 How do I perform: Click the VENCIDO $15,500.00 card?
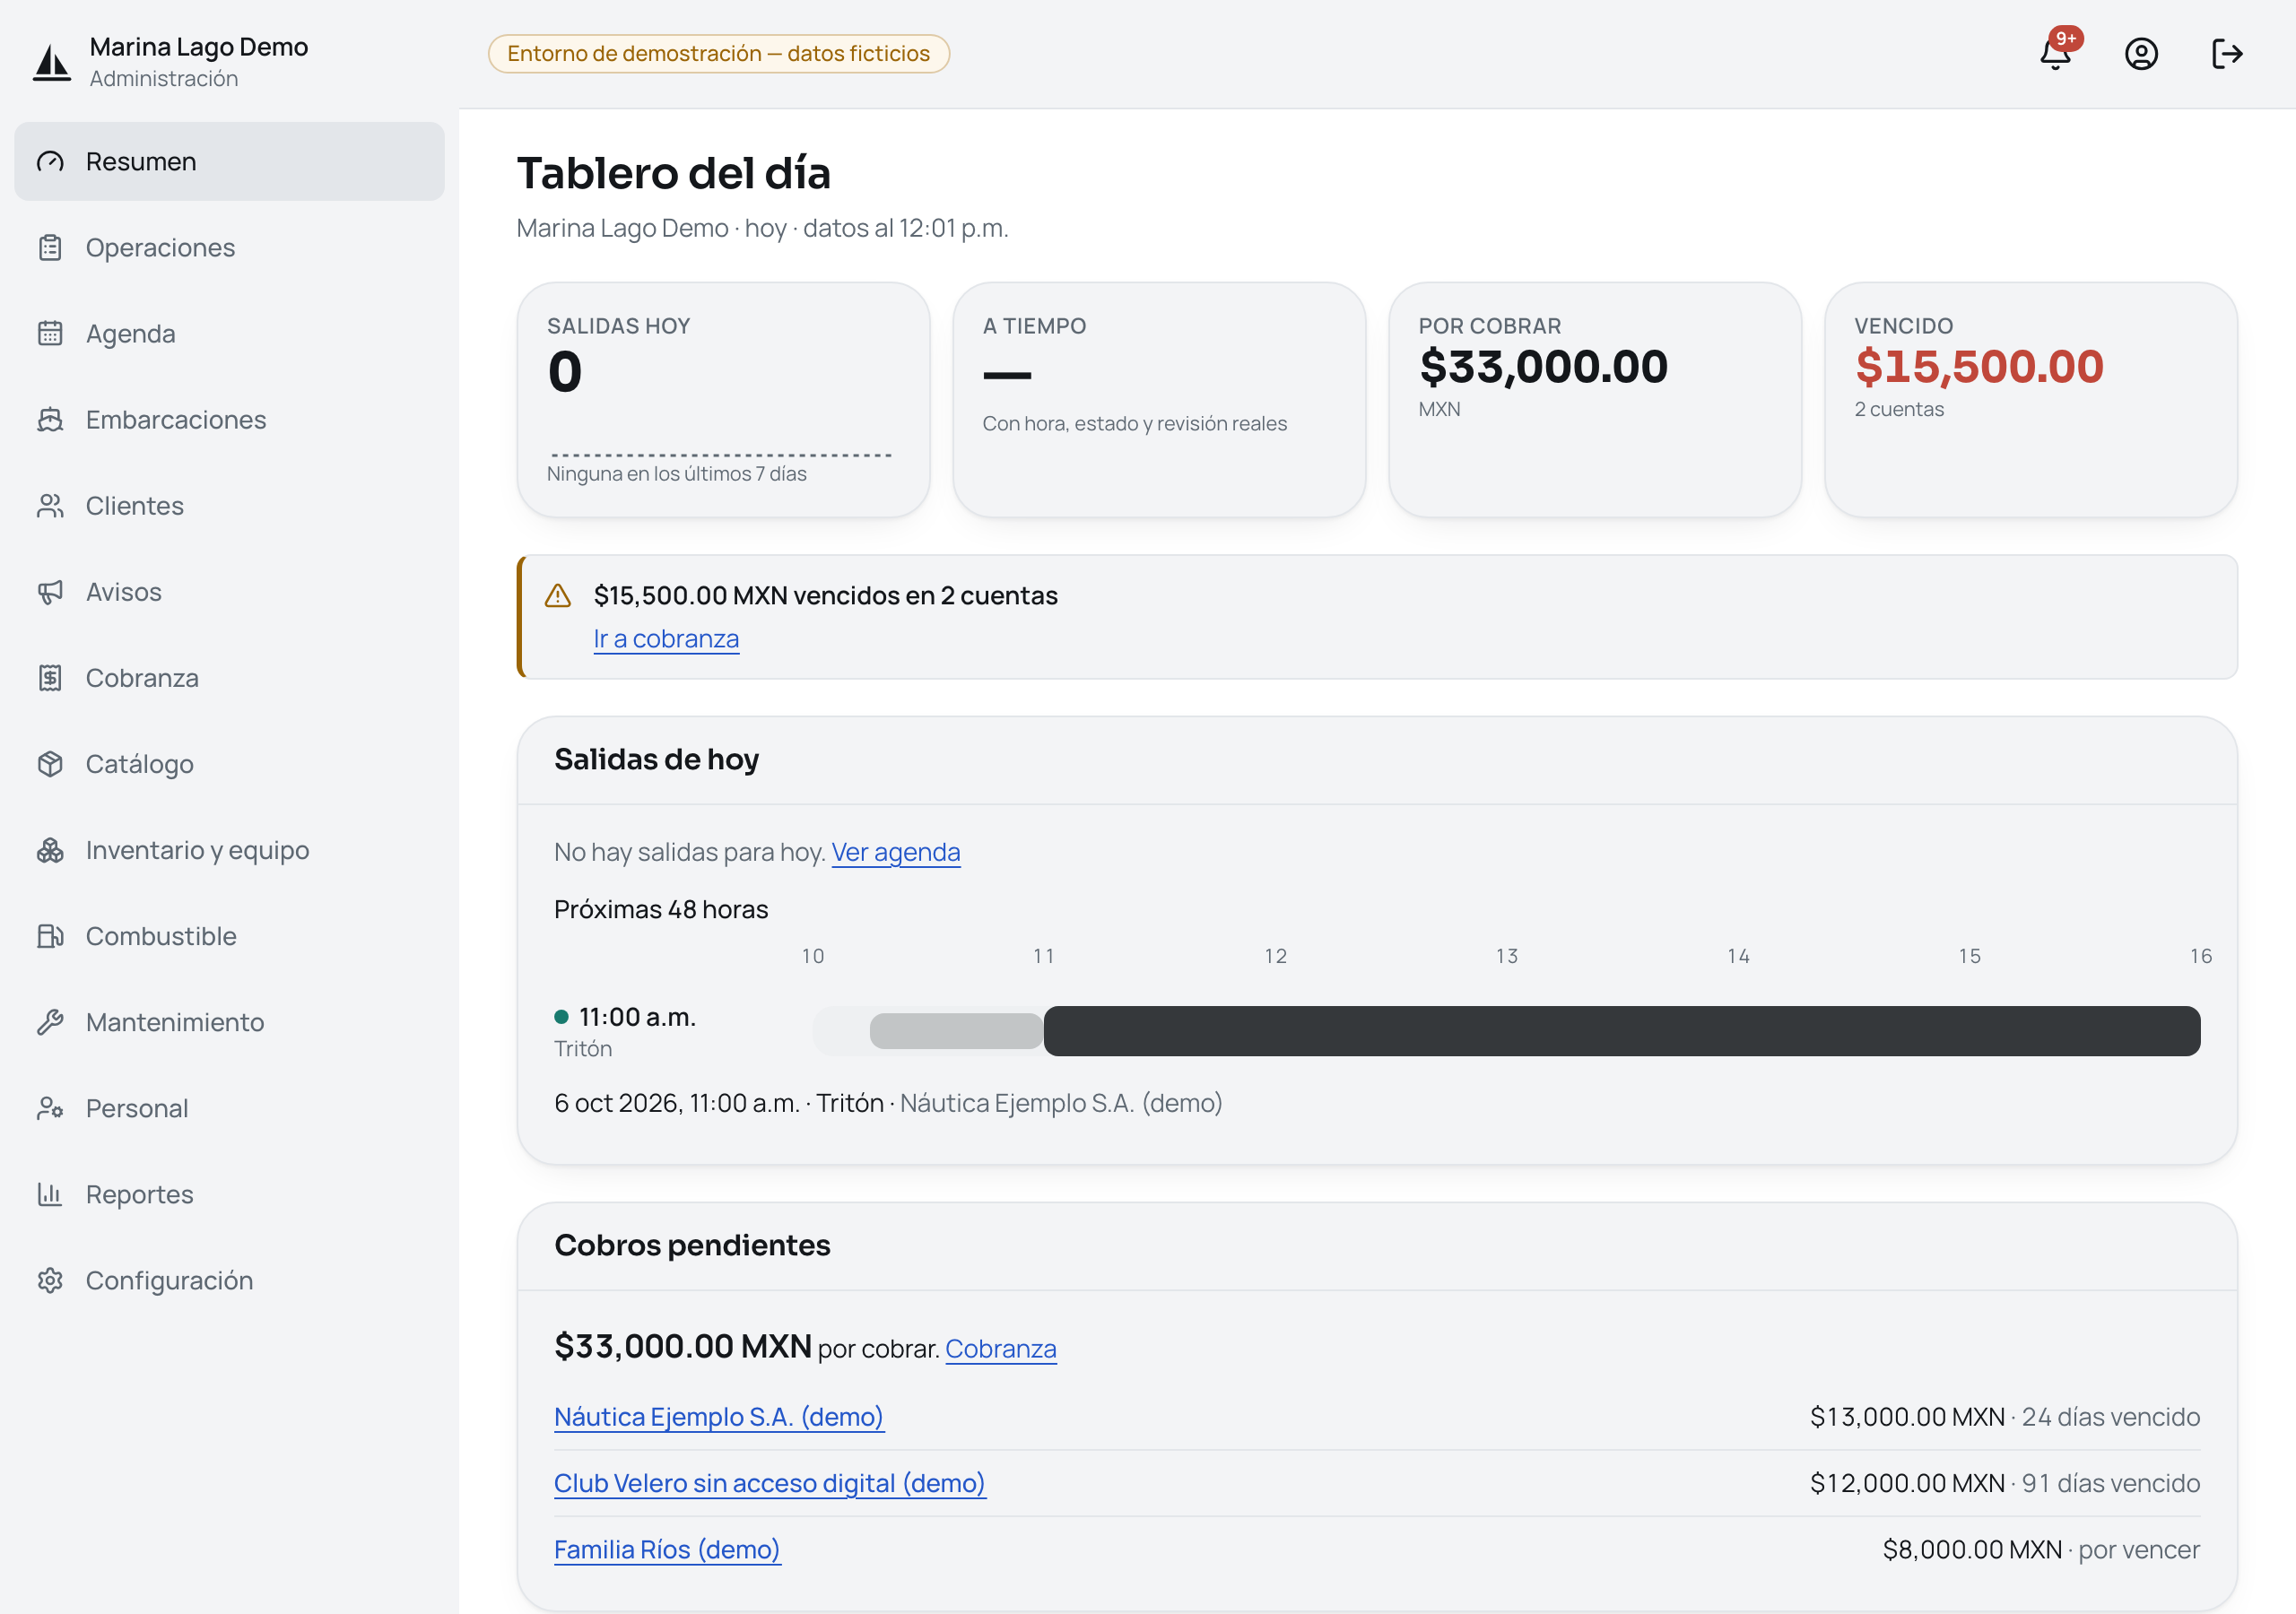point(2030,399)
